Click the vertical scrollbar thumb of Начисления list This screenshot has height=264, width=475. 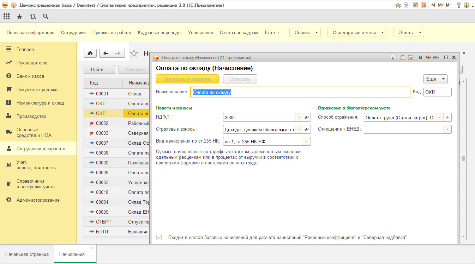click(x=463, y=158)
